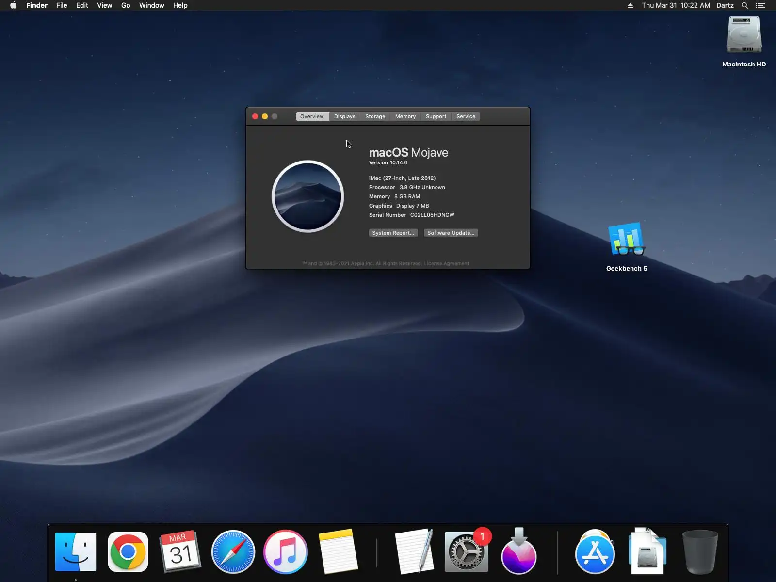
Task: Select the Macintosh HD desktop icon
Action: [744, 42]
